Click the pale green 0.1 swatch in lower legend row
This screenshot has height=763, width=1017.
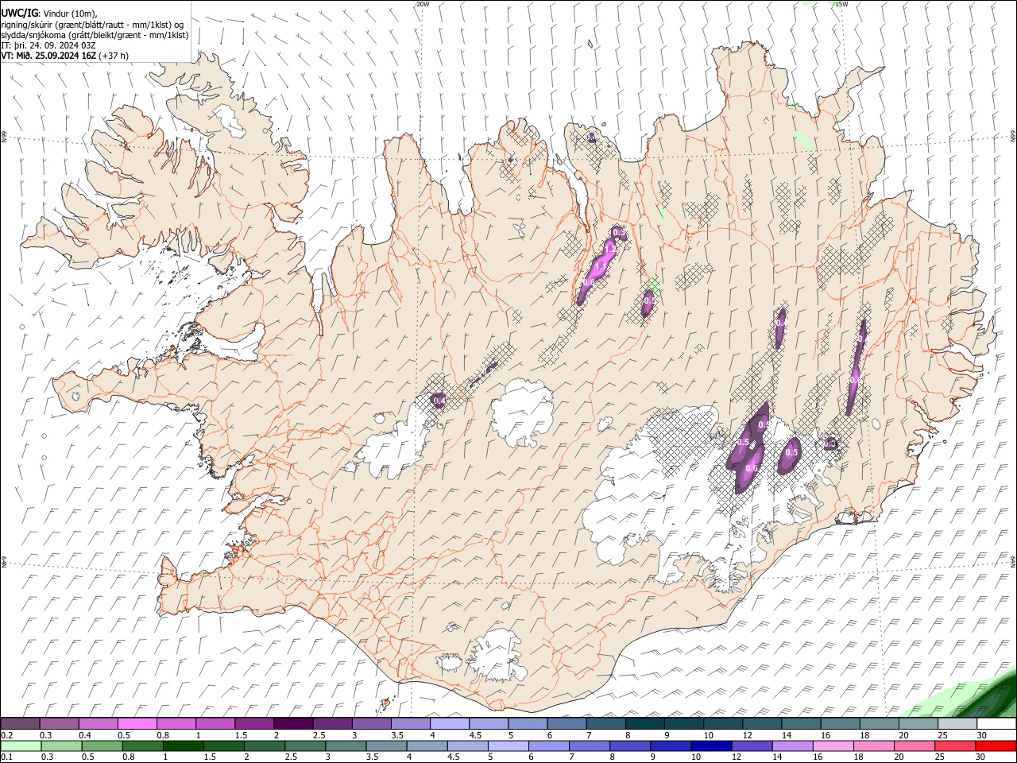pos(21,746)
